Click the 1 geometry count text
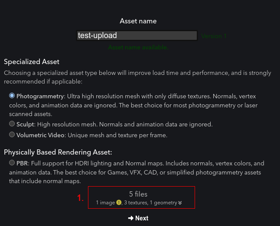Screen dimensions: 280x226 (x=163, y=203)
